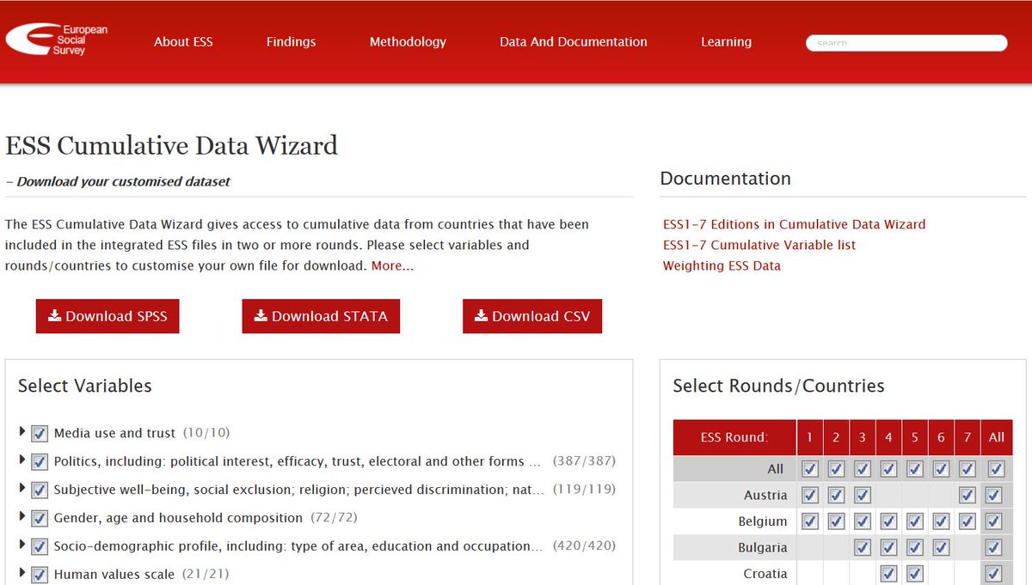Open the Learning menu
The width and height of the screenshot is (1032, 585).
click(x=726, y=41)
